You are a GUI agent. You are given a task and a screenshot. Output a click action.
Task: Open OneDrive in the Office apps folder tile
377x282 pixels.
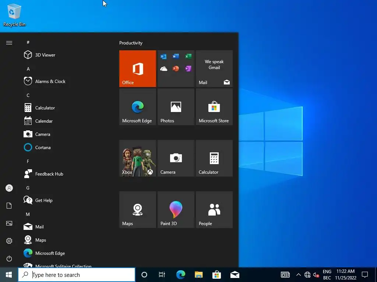click(164, 69)
